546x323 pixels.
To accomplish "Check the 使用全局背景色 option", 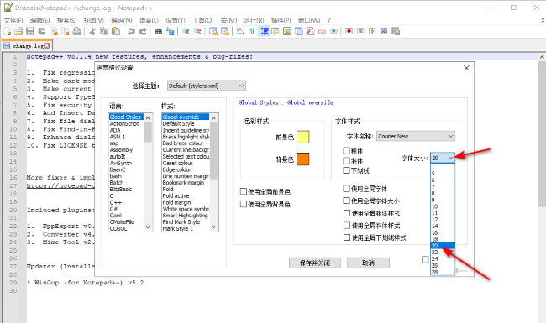I will click(244, 204).
